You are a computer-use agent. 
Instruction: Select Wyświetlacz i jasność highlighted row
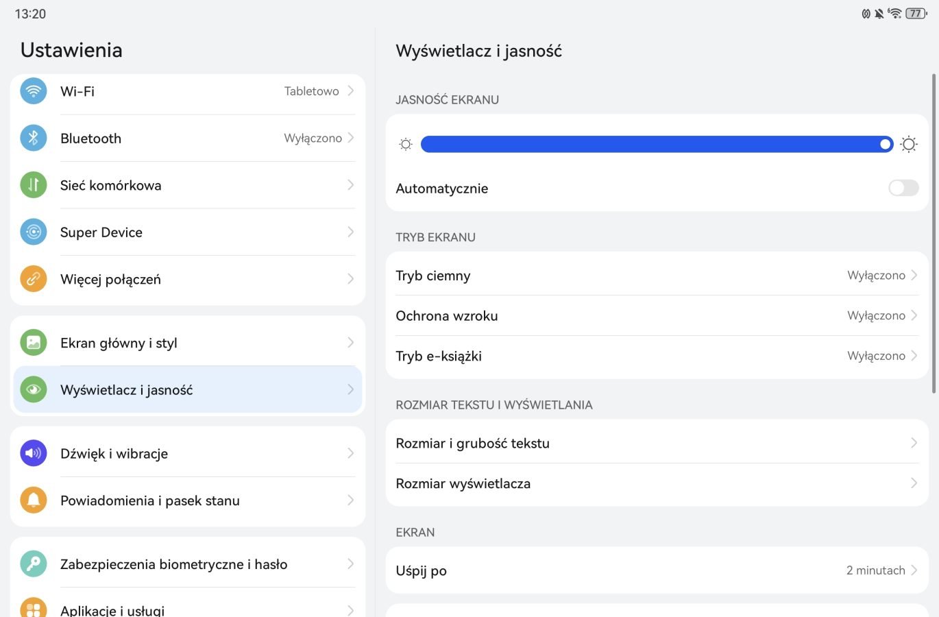click(x=188, y=389)
